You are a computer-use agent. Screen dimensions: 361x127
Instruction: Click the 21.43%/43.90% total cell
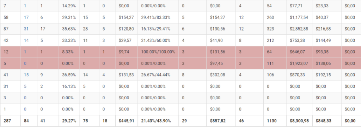click(x=158, y=121)
